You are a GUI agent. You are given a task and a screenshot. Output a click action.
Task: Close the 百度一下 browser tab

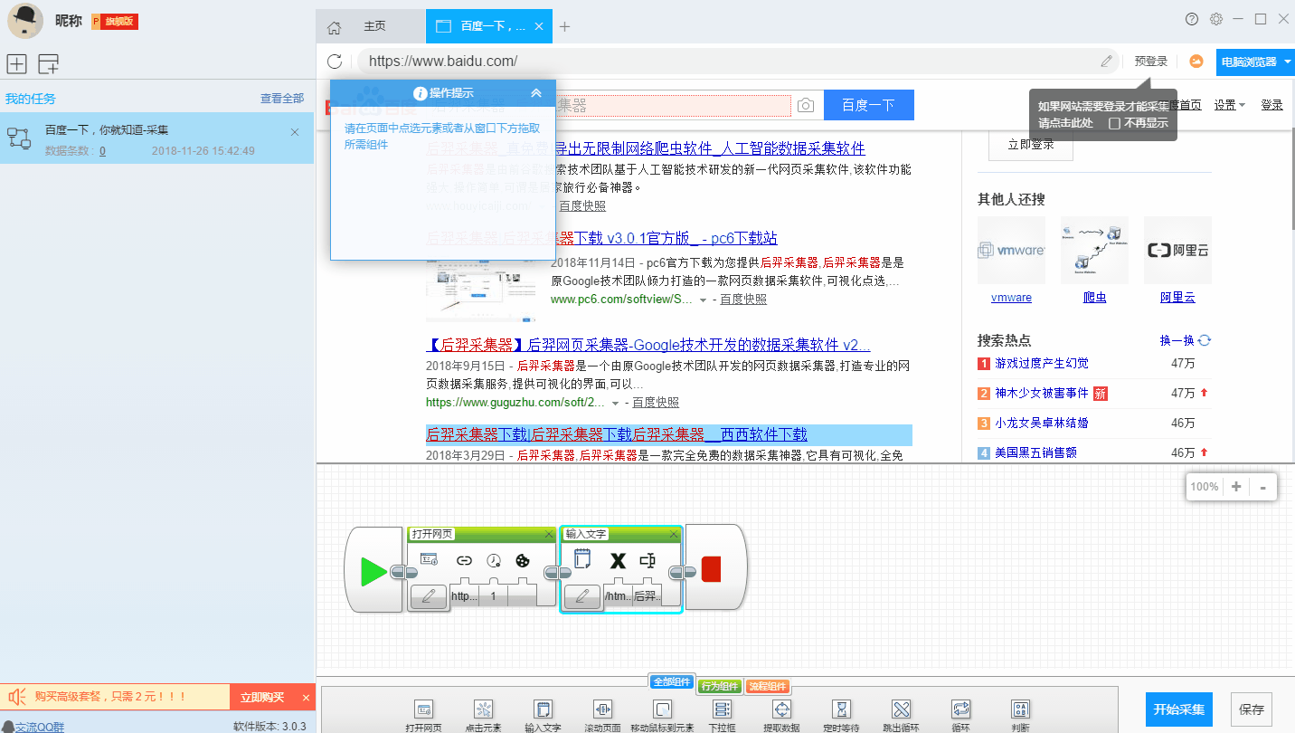pyautogui.click(x=540, y=26)
